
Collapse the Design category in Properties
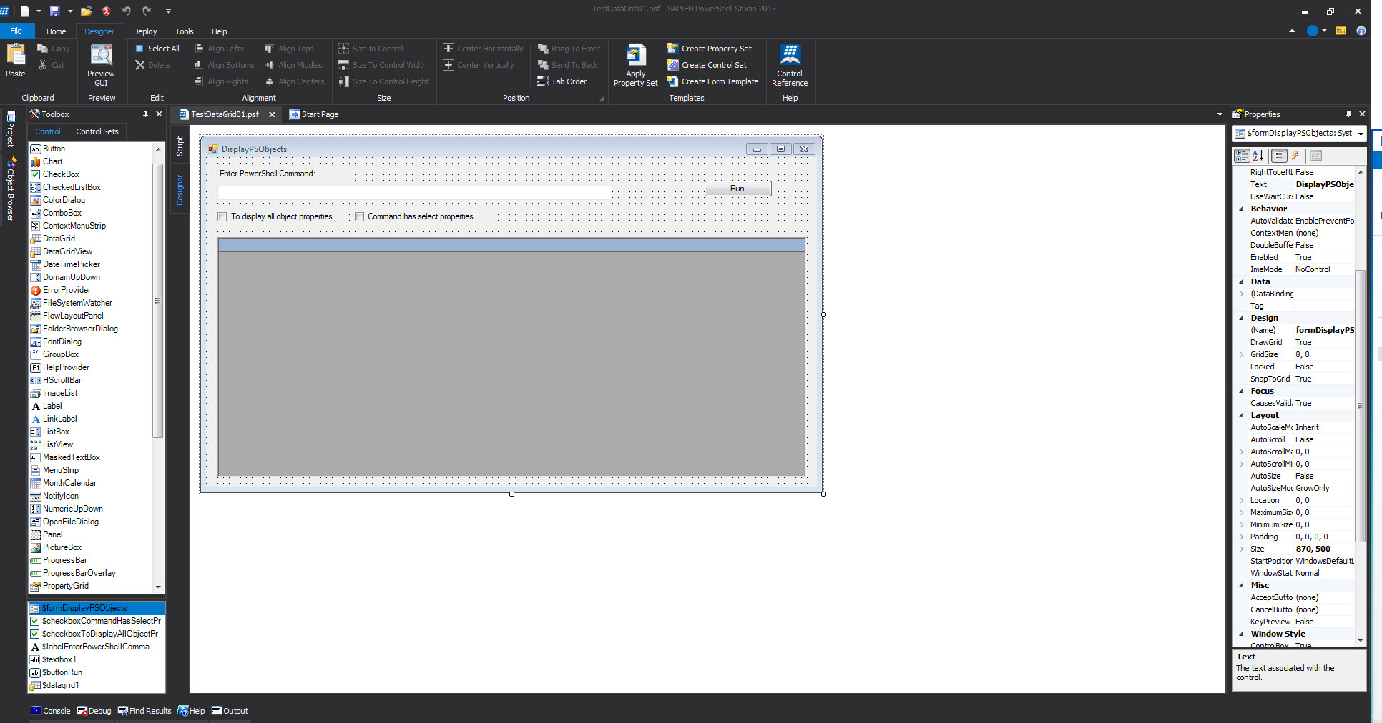(x=1242, y=319)
